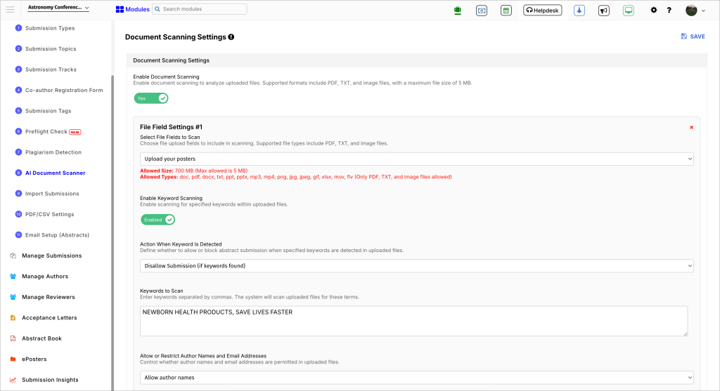
Task: Click the green monitor icon
Action: tap(628, 10)
